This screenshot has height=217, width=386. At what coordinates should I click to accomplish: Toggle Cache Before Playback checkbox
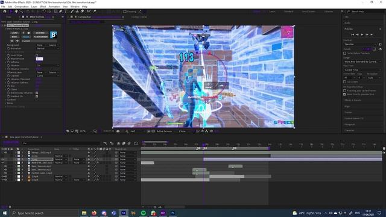[x=344, y=53]
